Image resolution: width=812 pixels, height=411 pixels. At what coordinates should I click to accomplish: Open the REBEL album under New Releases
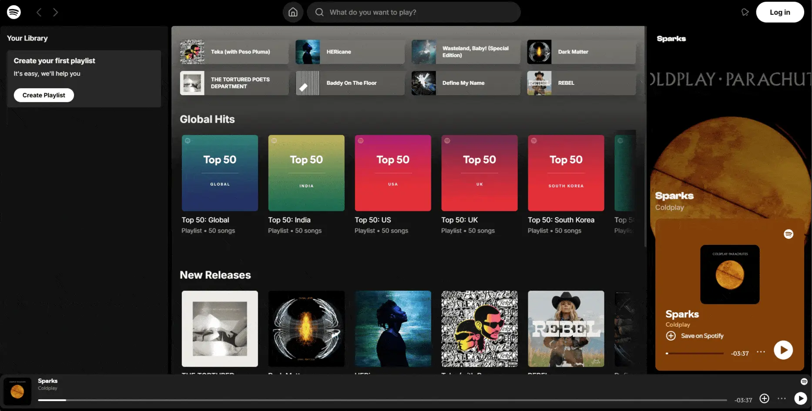566,329
